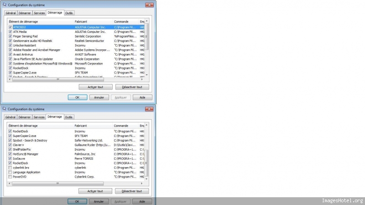Click horizontal scrollbar right arrow in upper window

142,79
